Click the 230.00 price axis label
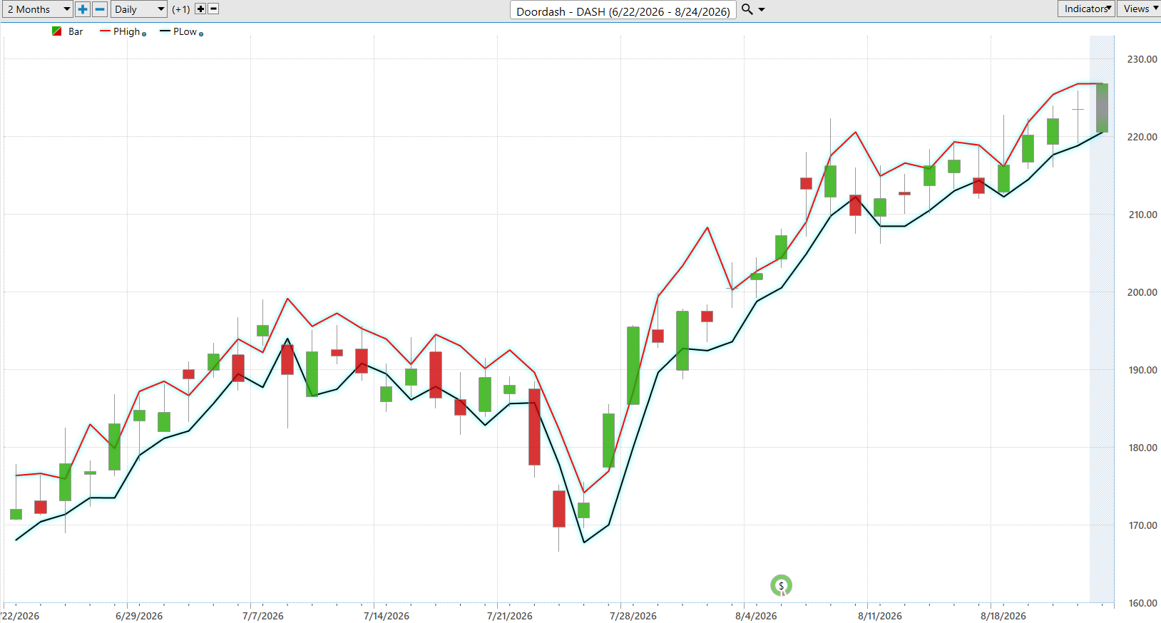Image resolution: width=1161 pixels, height=623 pixels. pyautogui.click(x=1142, y=59)
